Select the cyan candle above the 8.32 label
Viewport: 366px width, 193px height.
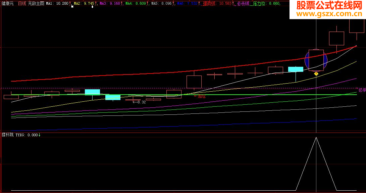[x=113, y=97]
